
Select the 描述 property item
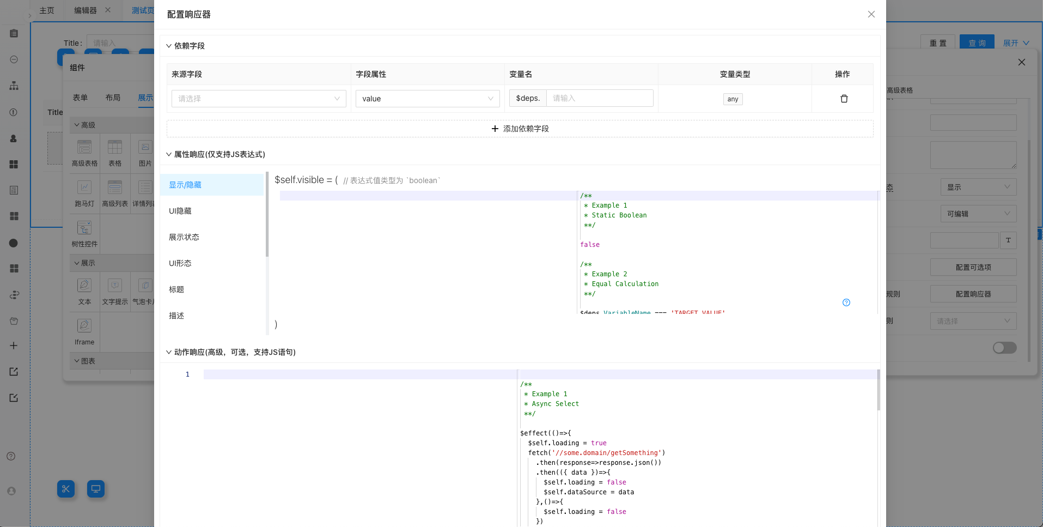coord(212,316)
